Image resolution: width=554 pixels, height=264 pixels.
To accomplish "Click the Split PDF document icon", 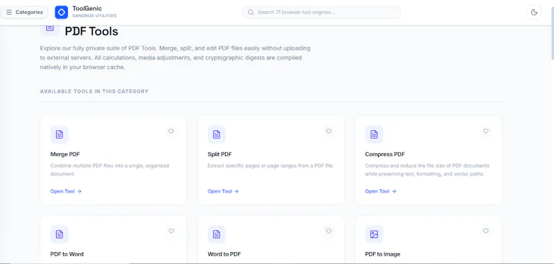I will click(217, 134).
